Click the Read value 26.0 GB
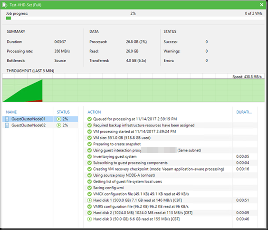The height and width of the screenshot is (230, 268). (132, 51)
